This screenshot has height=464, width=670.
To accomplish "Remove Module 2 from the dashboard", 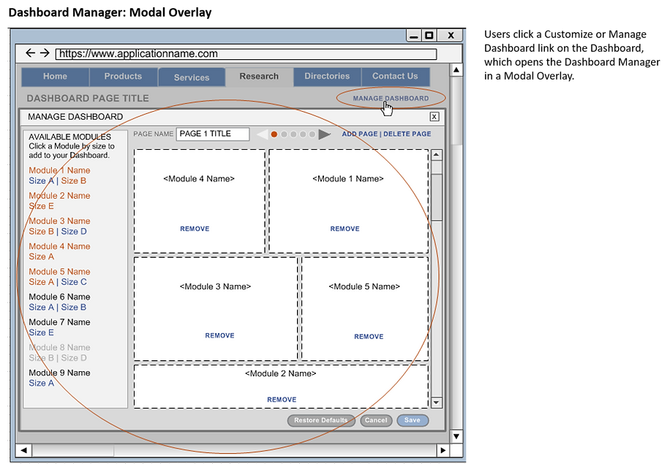I will tap(282, 400).
